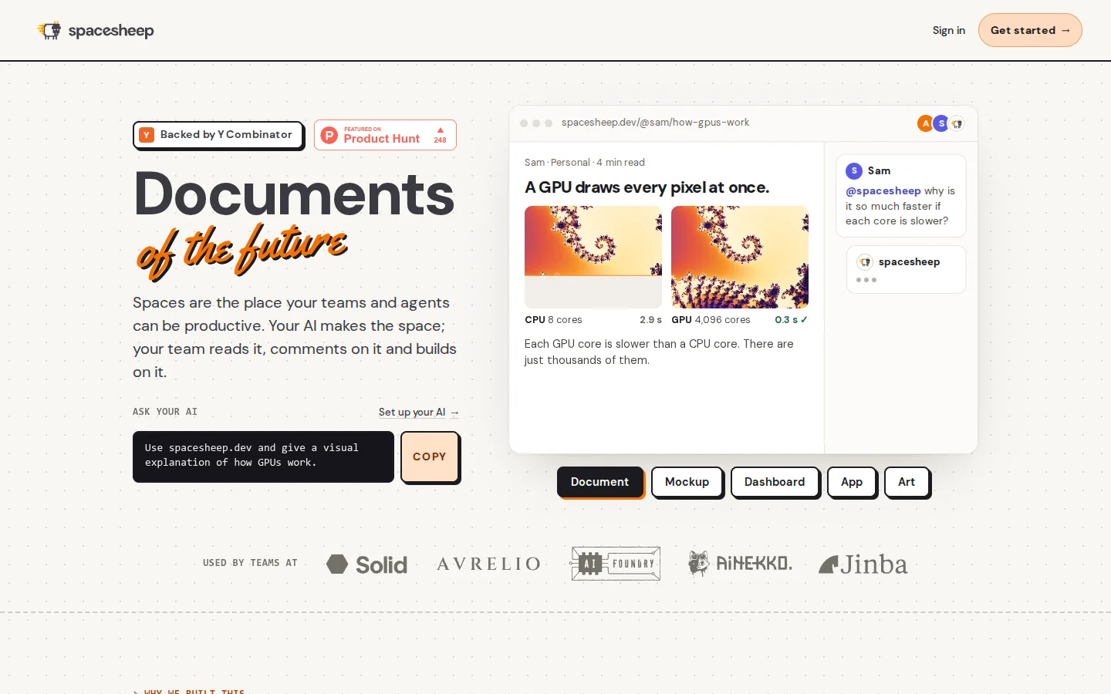This screenshot has height=694, width=1111.
Task: Click the orange Y Combinator logo square
Action: [x=147, y=135]
